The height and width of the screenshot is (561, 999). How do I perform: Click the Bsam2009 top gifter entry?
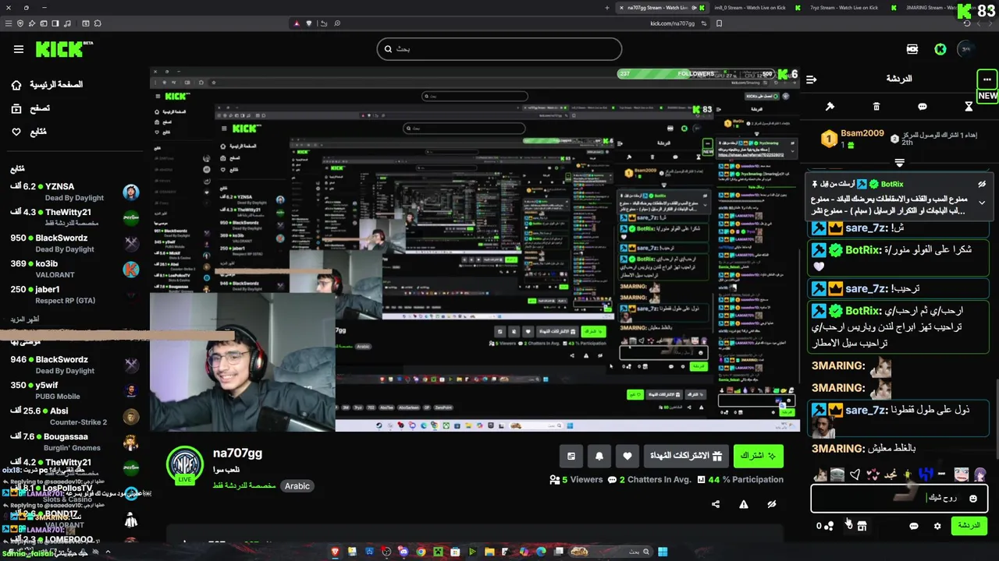tap(852, 139)
